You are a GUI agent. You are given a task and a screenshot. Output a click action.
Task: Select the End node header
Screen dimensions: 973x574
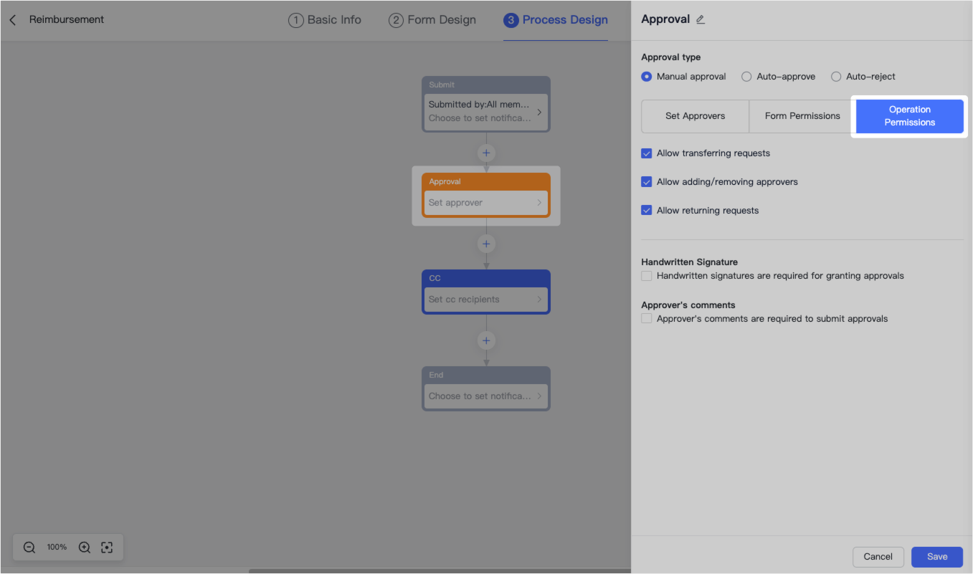point(486,375)
